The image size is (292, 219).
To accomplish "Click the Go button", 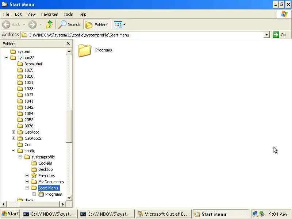I will point(279,35).
